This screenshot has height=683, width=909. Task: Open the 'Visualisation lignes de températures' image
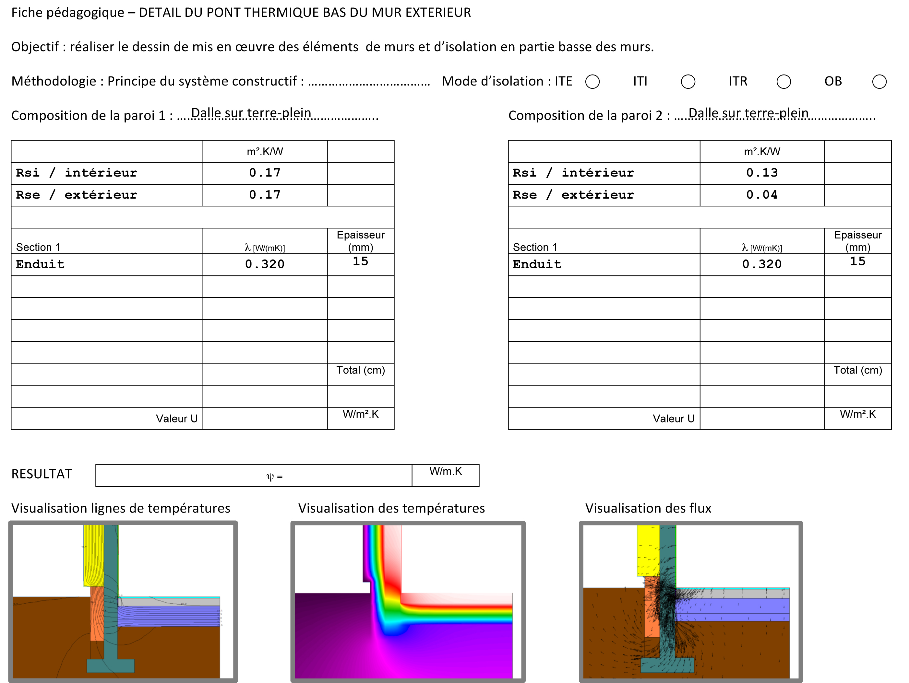(123, 602)
